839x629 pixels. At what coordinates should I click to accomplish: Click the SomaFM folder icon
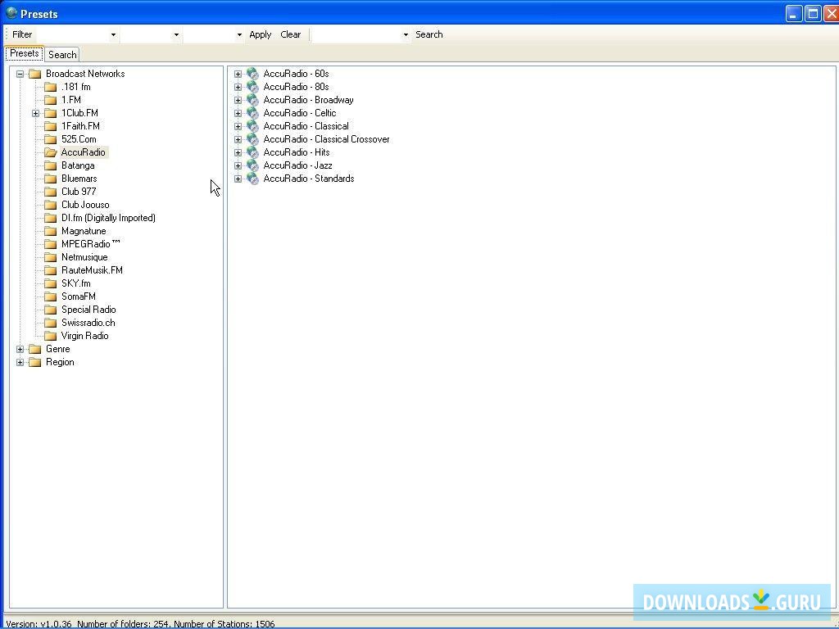click(50, 296)
